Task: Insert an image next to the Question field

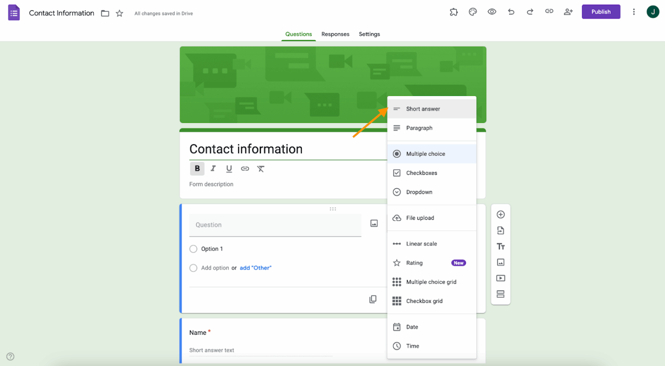Action: pyautogui.click(x=374, y=223)
